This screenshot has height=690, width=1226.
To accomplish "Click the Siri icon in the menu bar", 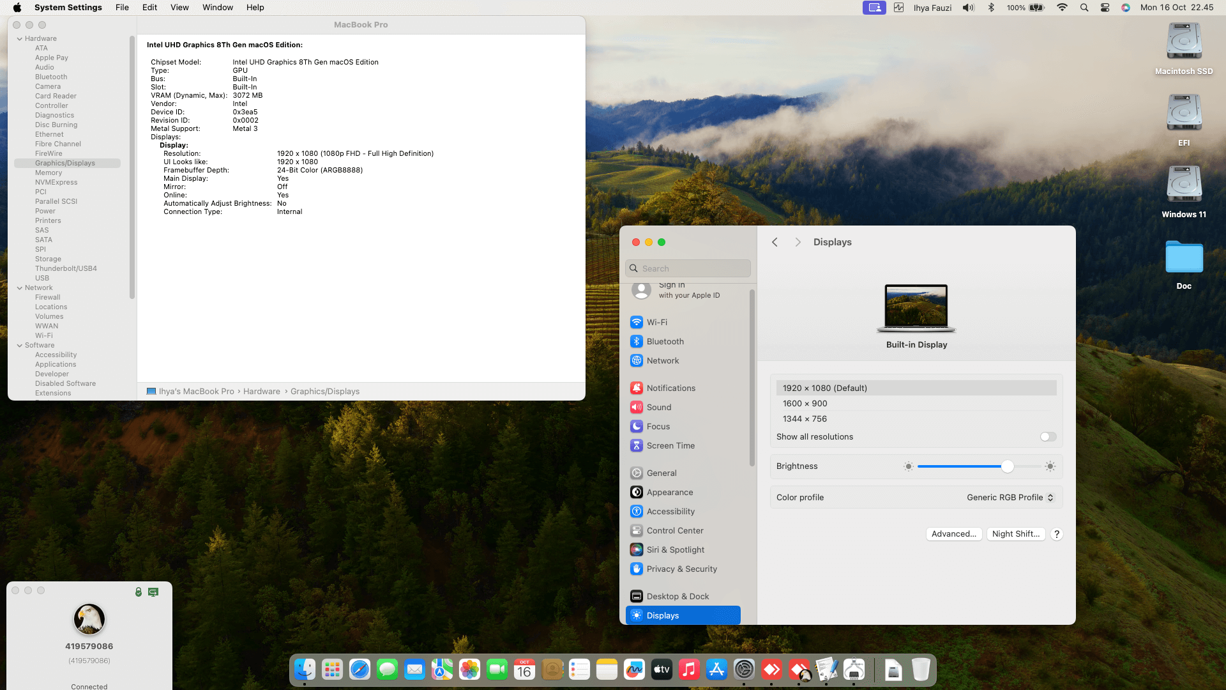I will click(x=1126, y=8).
